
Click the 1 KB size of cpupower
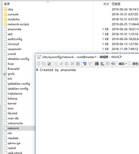(105, 49)
